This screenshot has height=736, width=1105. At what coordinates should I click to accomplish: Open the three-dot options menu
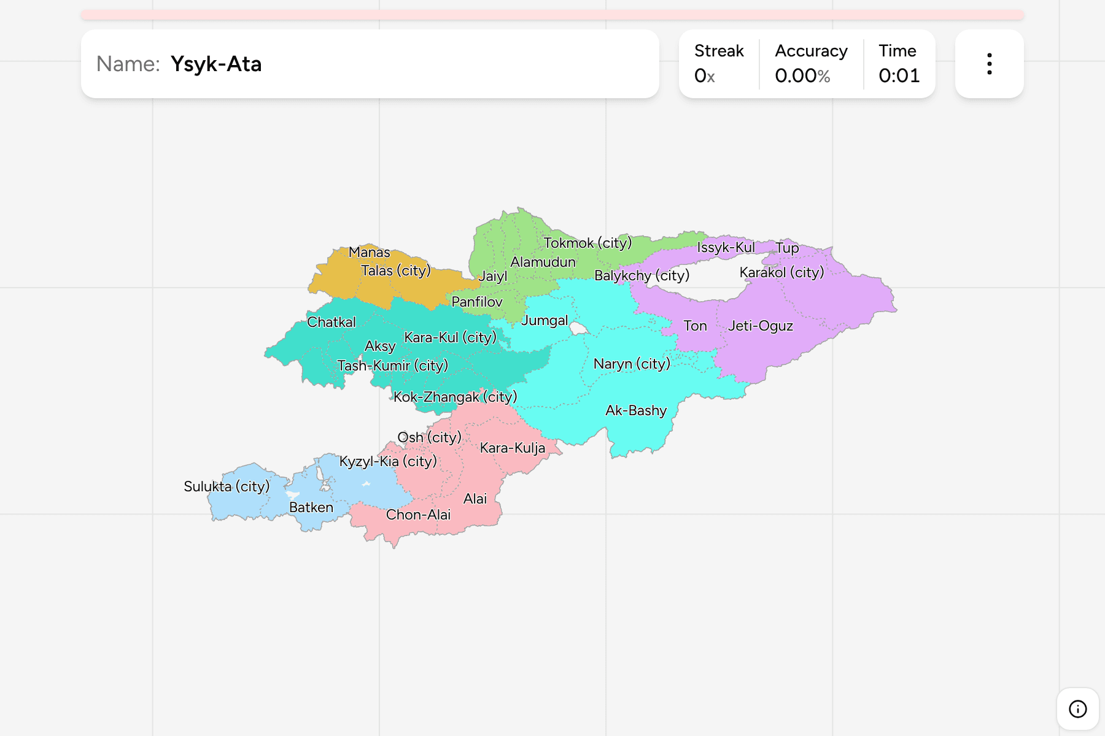point(989,64)
